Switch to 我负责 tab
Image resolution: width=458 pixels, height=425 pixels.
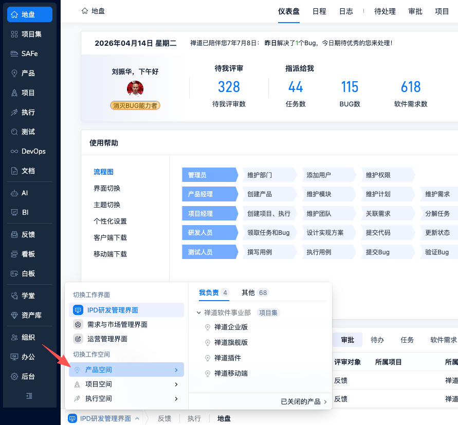(213, 293)
